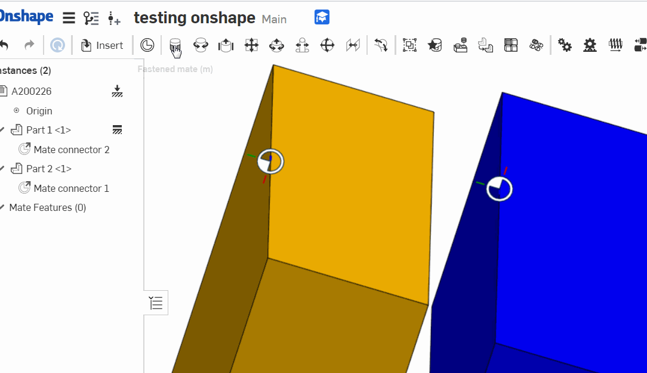647x373 pixels.
Task: Select the Gear relation tool
Action: (x=565, y=45)
